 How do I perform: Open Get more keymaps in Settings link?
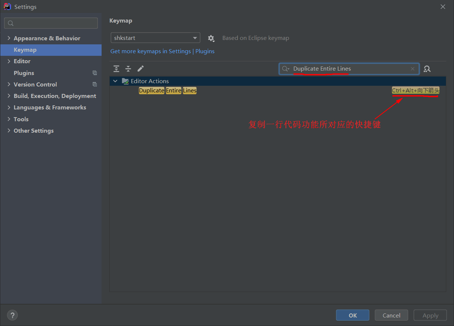click(151, 51)
